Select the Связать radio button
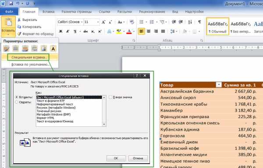 17,102
